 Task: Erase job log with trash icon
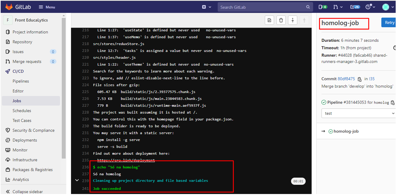[x=281, y=20]
